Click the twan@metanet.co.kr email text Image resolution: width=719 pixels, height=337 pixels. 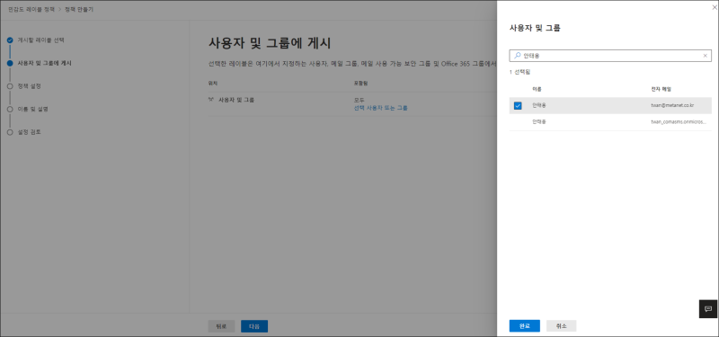point(672,105)
